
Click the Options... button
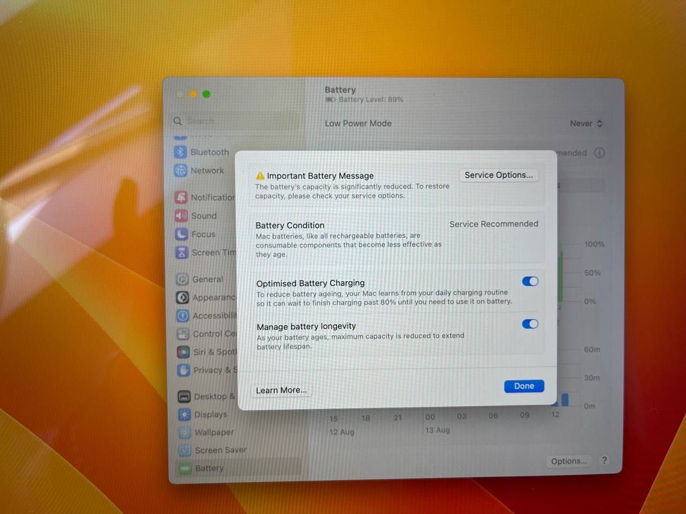569,461
